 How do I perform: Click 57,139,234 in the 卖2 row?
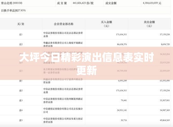click(165, 90)
